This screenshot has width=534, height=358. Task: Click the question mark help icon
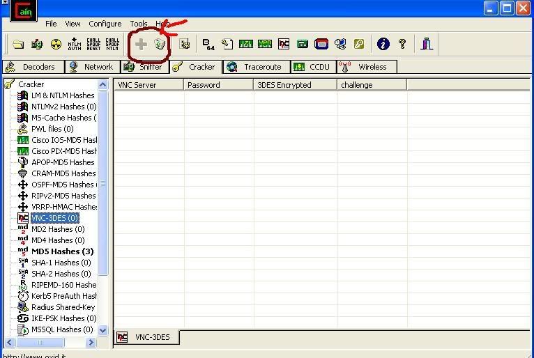[x=402, y=44]
